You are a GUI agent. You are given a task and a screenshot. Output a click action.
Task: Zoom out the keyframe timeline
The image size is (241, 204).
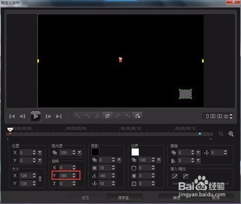[x=221, y=134]
